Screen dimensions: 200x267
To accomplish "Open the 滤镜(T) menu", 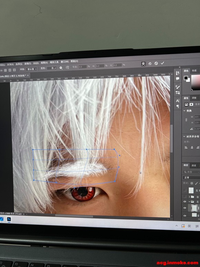I will [28, 64].
